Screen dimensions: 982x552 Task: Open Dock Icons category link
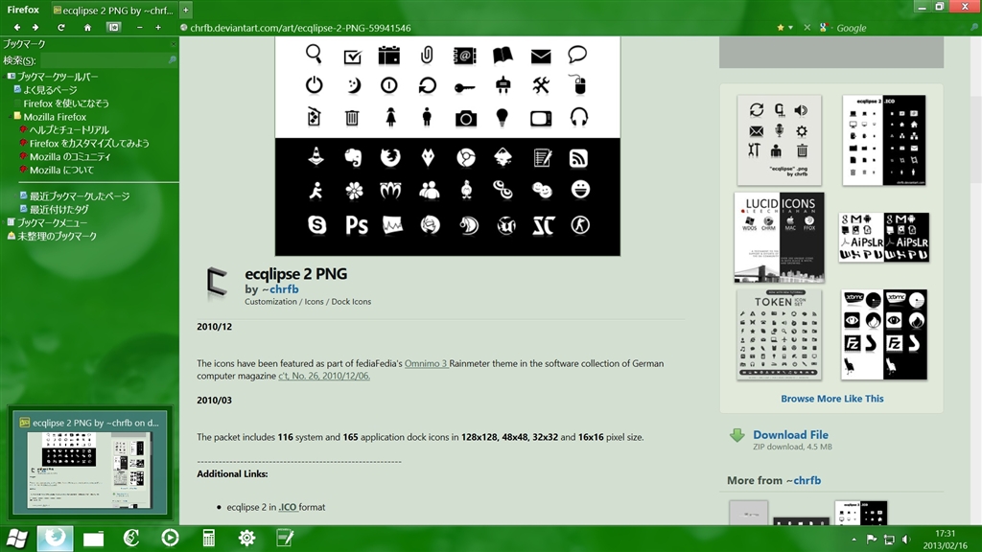click(x=351, y=301)
